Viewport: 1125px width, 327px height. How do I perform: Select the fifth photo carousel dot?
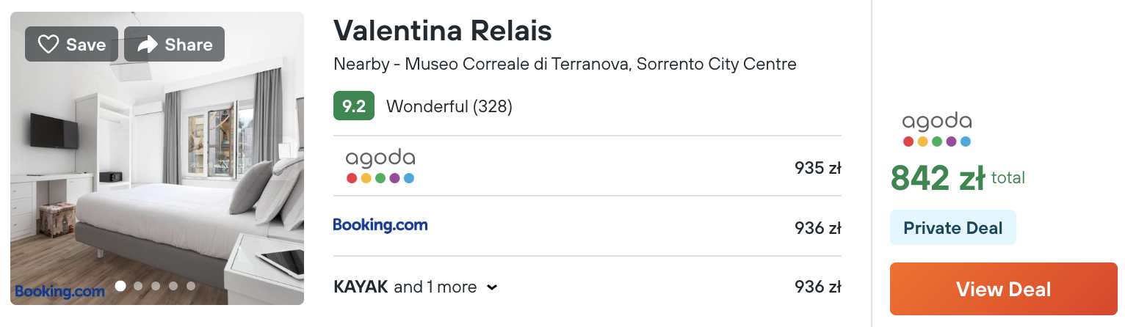pos(191,286)
